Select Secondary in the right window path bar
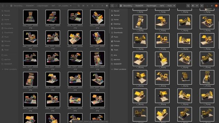Viewport: 219px width, 123px height. click(x=126, y=6)
